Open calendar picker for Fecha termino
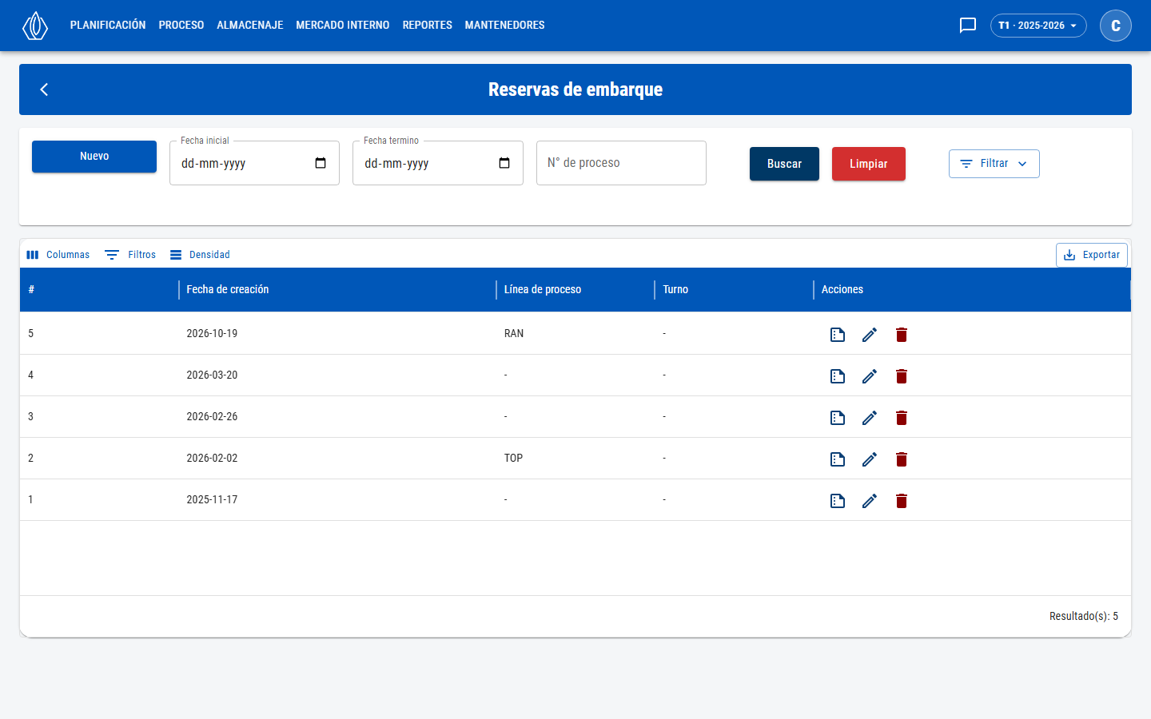 [x=504, y=163]
